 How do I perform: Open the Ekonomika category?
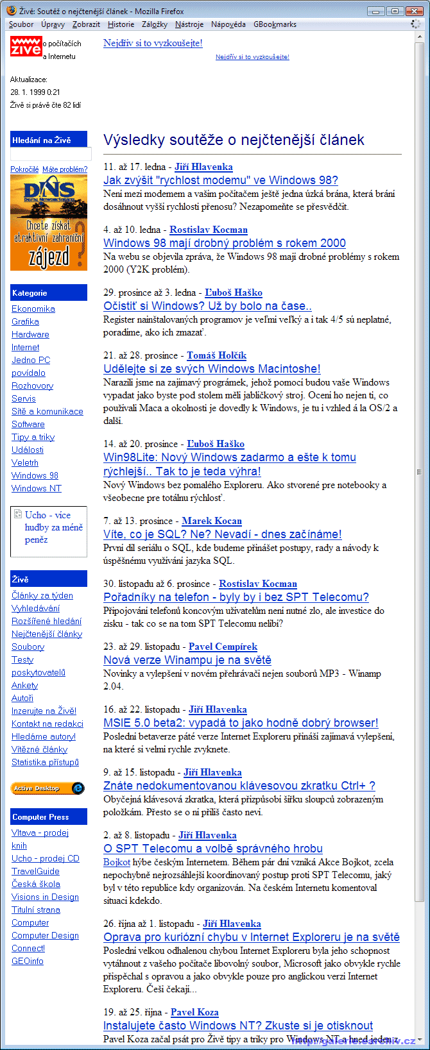point(33,309)
